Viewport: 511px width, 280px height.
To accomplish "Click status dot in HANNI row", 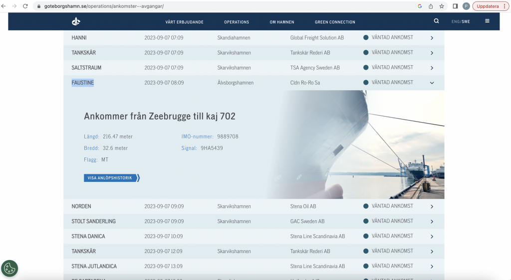I will [x=366, y=37].
